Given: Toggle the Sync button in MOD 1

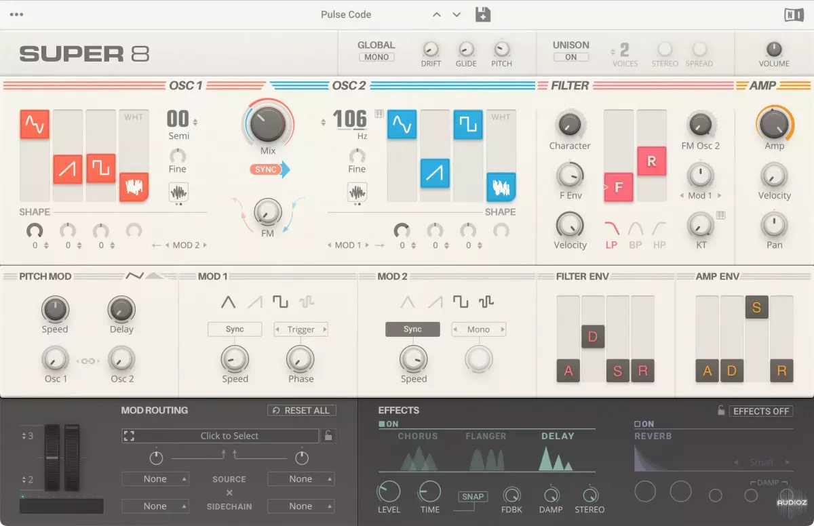Looking at the screenshot, I should [x=235, y=329].
